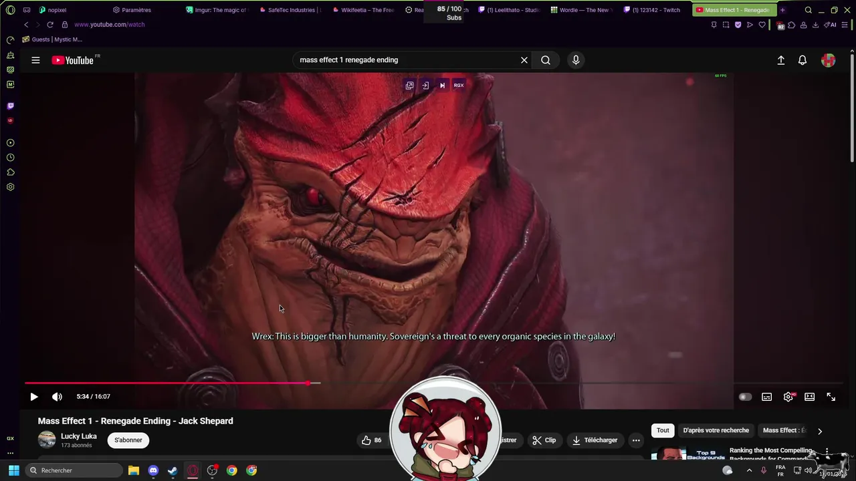Open Steam from taskbar
This screenshot has height=481, width=856.
pyautogui.click(x=173, y=470)
